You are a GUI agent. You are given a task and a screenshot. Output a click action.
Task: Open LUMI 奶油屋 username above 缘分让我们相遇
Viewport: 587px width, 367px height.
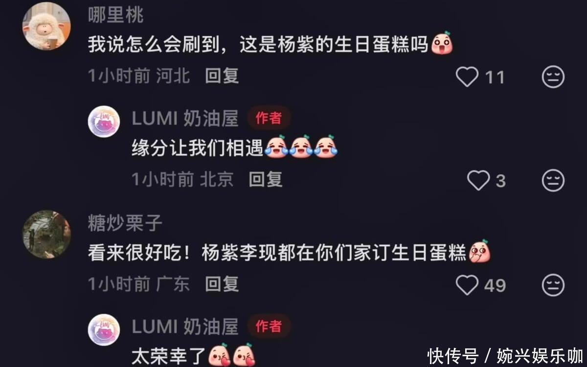click(185, 118)
